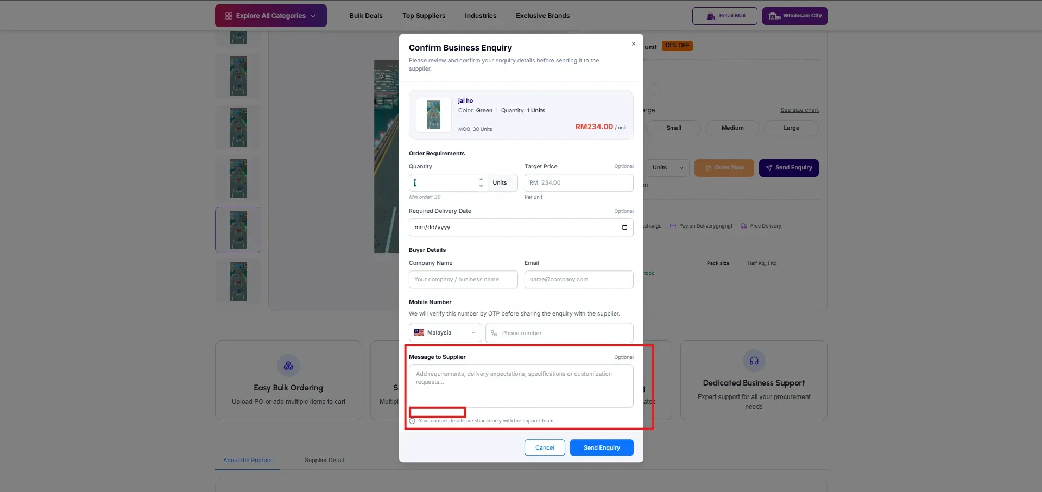Select the highlighted product thumbnail image
The image size is (1042, 492).
click(238, 230)
